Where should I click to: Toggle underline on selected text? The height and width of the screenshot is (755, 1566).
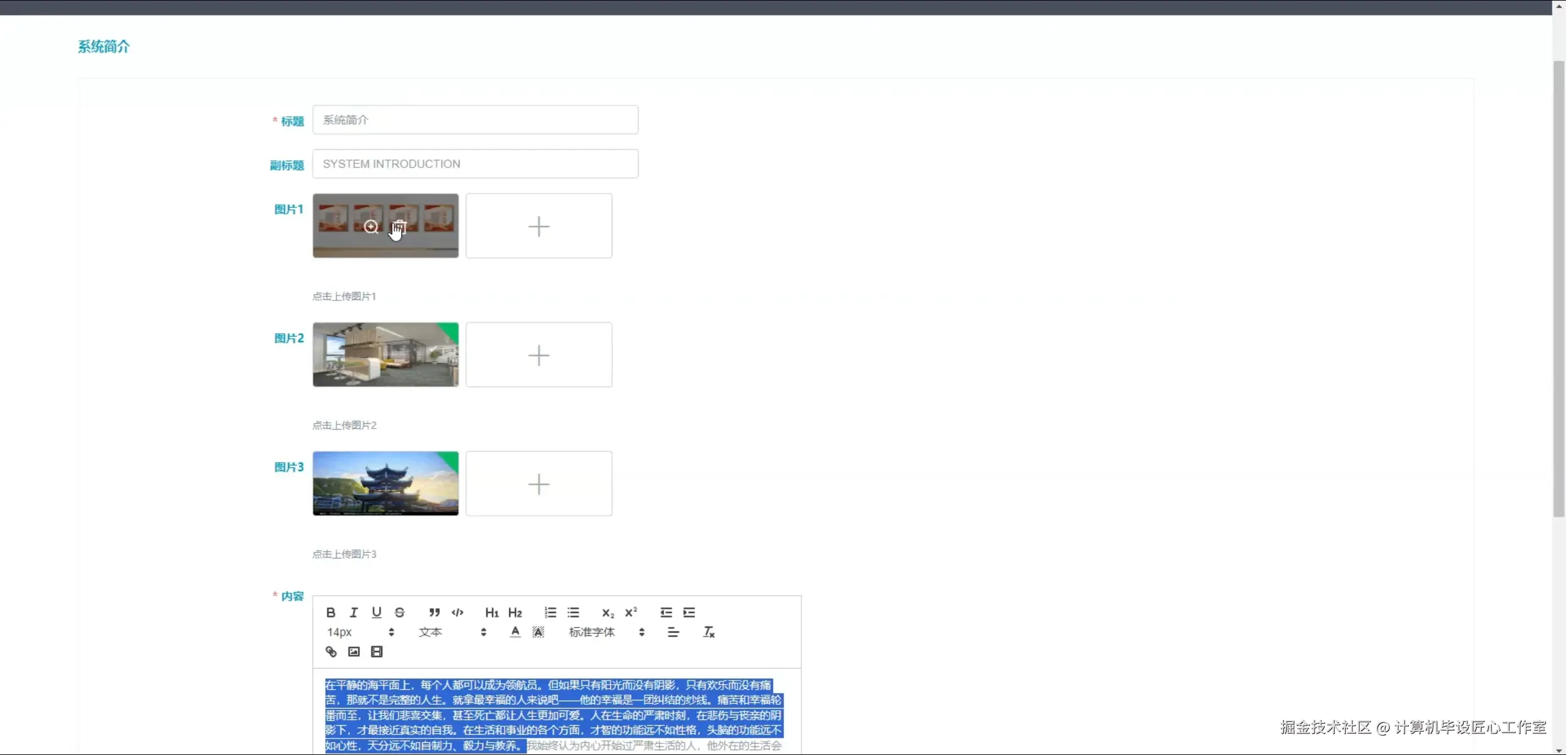pos(377,612)
